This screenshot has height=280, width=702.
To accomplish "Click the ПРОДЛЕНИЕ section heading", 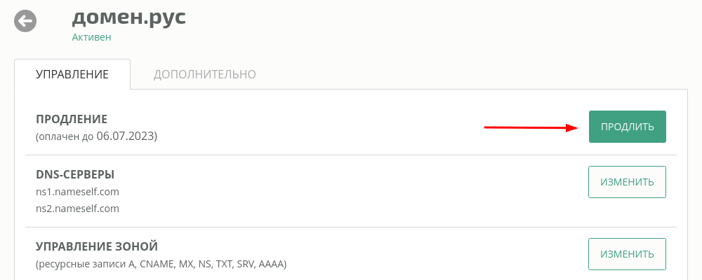I will [72, 119].
